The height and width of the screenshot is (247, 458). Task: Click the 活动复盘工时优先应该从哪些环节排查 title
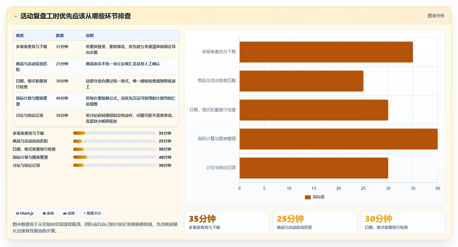pos(75,16)
